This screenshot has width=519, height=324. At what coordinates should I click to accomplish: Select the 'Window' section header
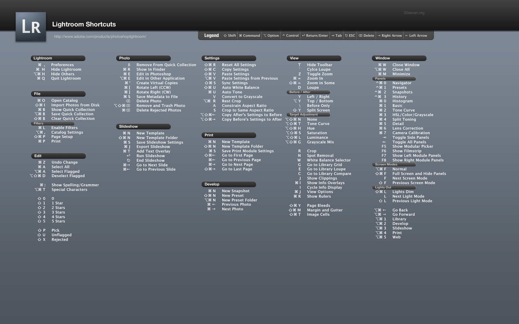click(x=399, y=58)
